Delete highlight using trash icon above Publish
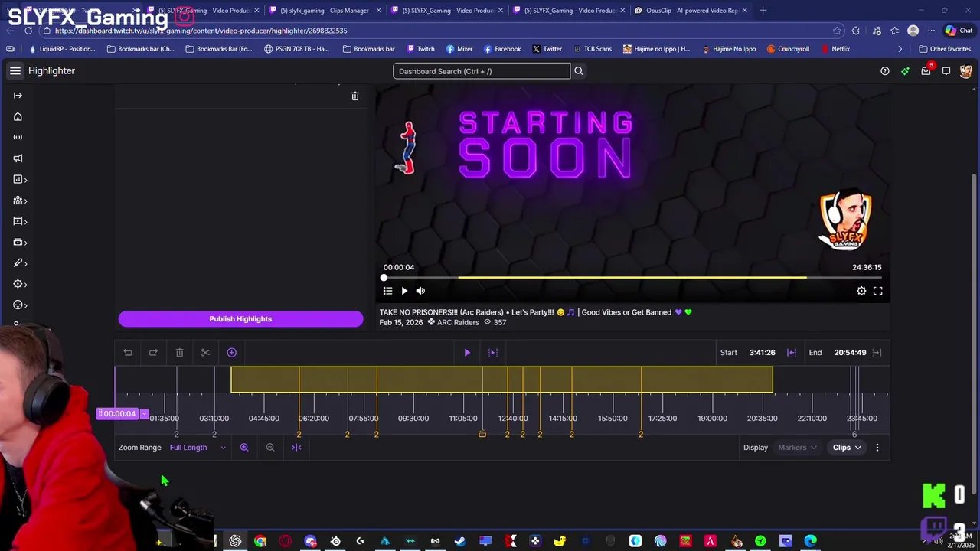The width and height of the screenshot is (980, 551). 354,96
